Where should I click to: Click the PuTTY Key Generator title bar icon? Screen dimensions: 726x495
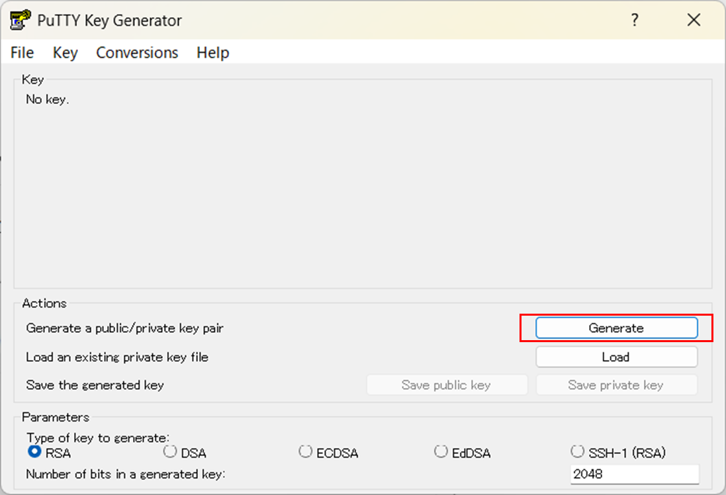(19, 20)
